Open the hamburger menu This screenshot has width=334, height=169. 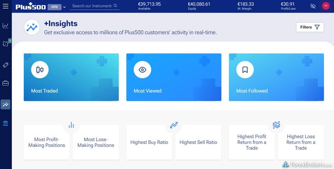point(5,6)
